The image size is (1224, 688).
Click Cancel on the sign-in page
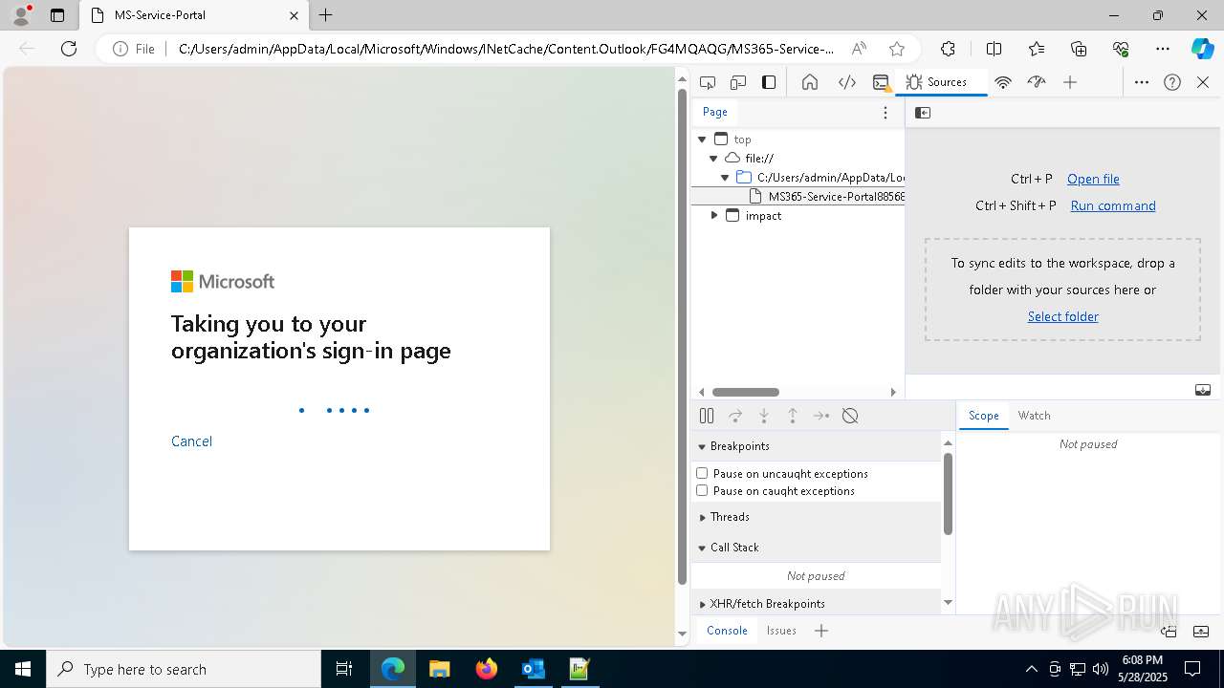[x=191, y=441]
